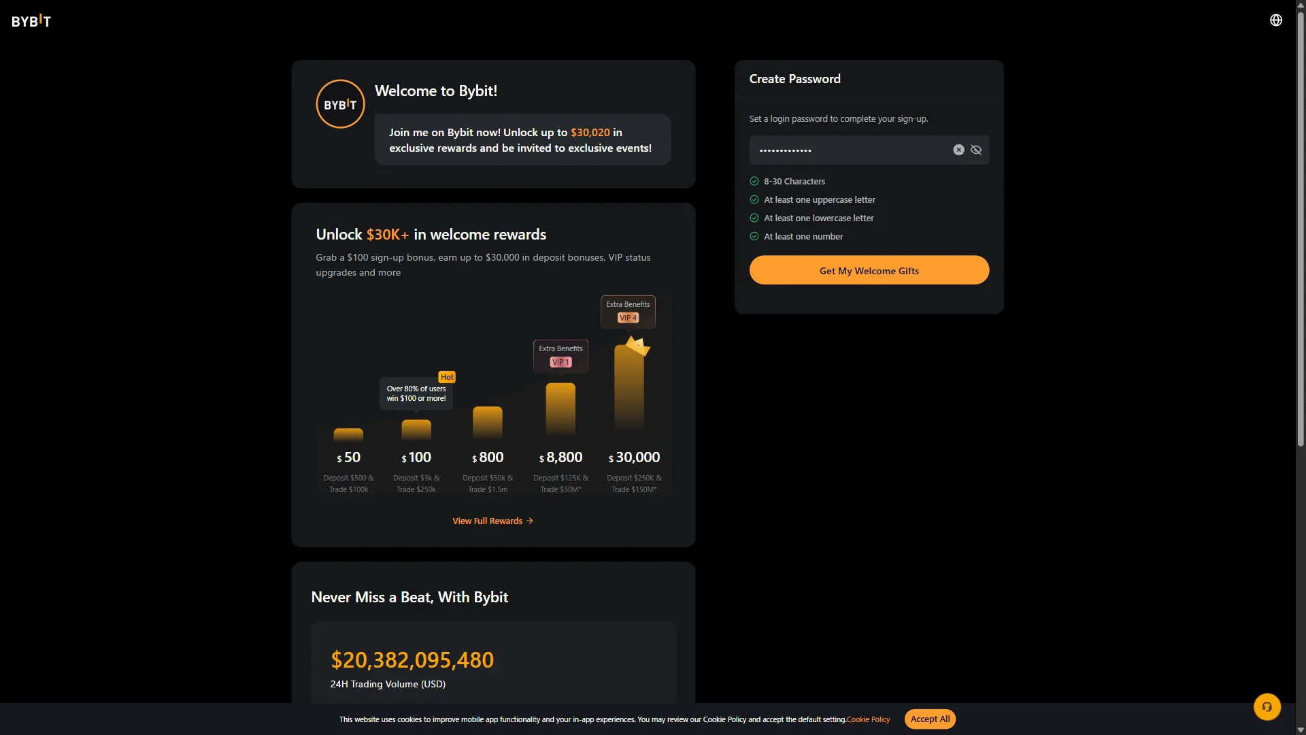This screenshot has width=1306, height=735.
Task: Focus the login password input field
Action: click(x=850, y=150)
